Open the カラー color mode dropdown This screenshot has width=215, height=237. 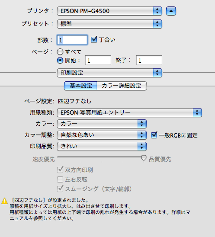point(102,124)
